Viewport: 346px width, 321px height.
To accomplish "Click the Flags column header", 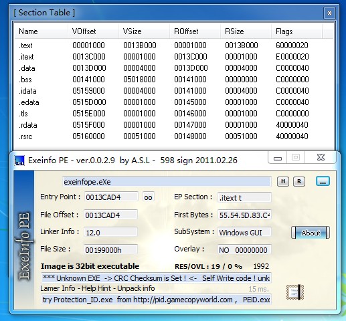I will click(296, 31).
